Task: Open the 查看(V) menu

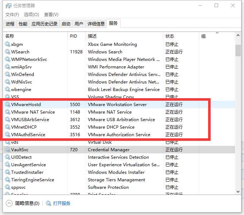Action: coord(51,15)
